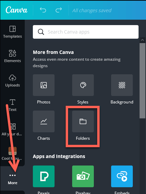
Task: Open the Embeds integration
Action: tap(122, 176)
